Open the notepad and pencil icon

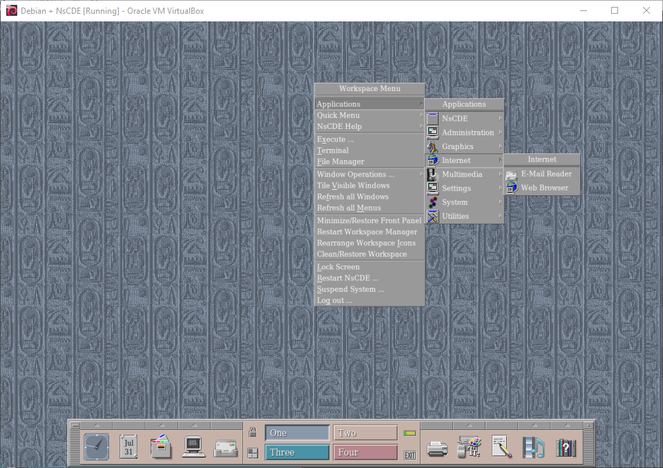501,447
